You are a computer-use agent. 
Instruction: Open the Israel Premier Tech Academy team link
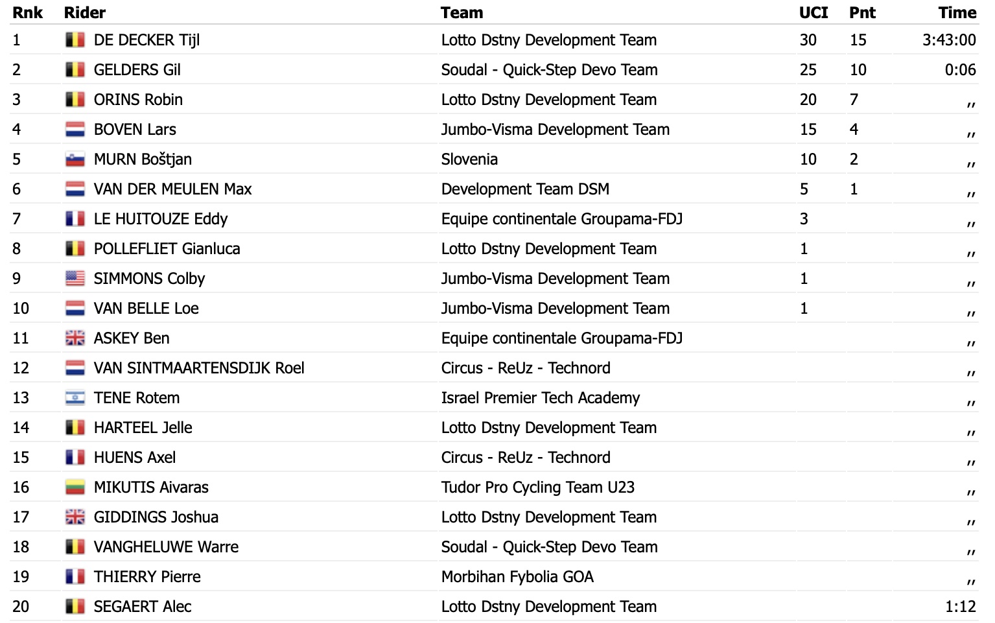coord(540,398)
